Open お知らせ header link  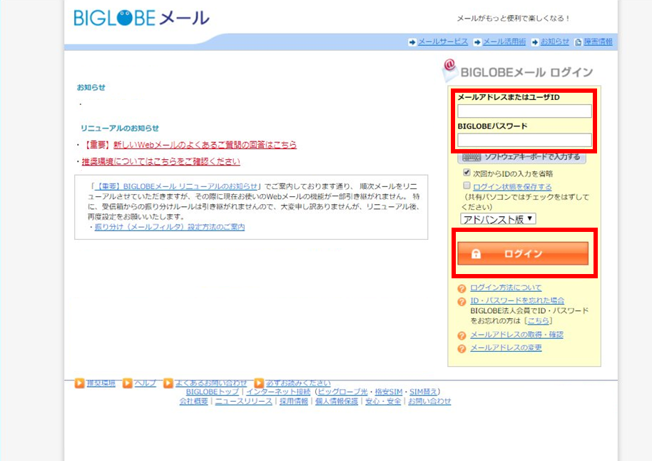pos(555,42)
